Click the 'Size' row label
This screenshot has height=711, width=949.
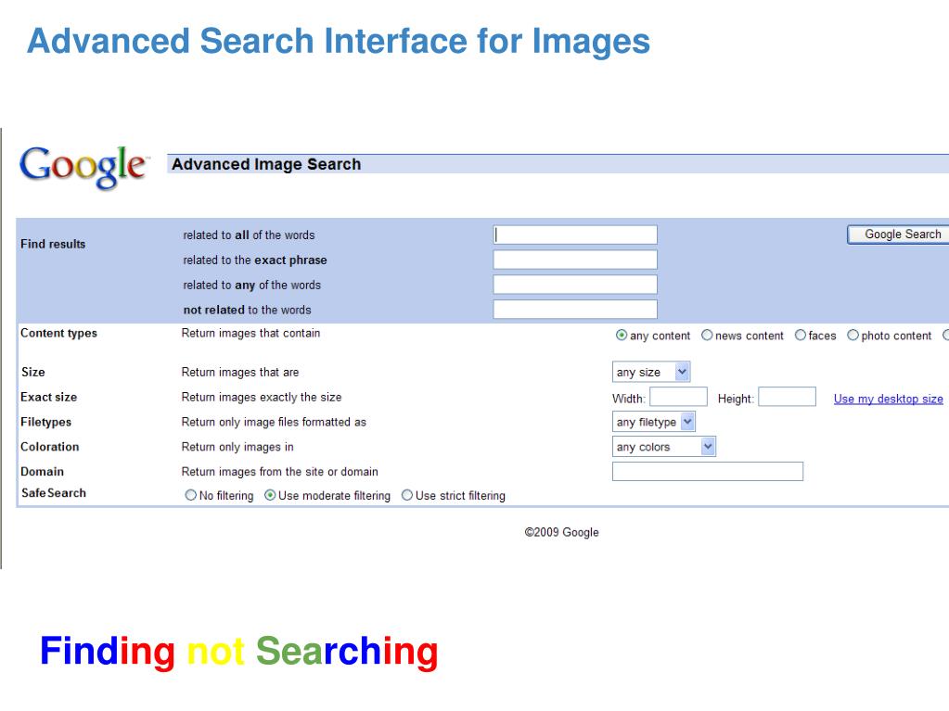pyautogui.click(x=33, y=373)
